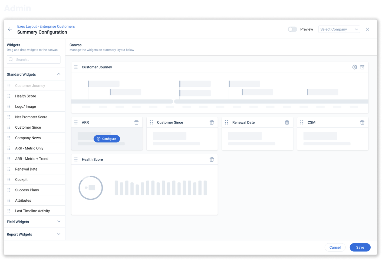Click drag handle beside ARR - Metric Only

[9, 148]
